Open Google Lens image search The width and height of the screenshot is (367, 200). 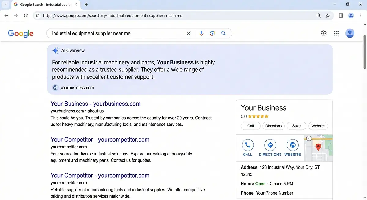(x=213, y=33)
